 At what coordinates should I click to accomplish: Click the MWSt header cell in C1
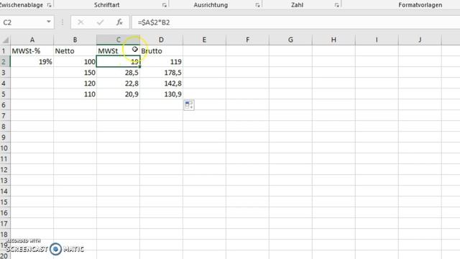tap(118, 51)
